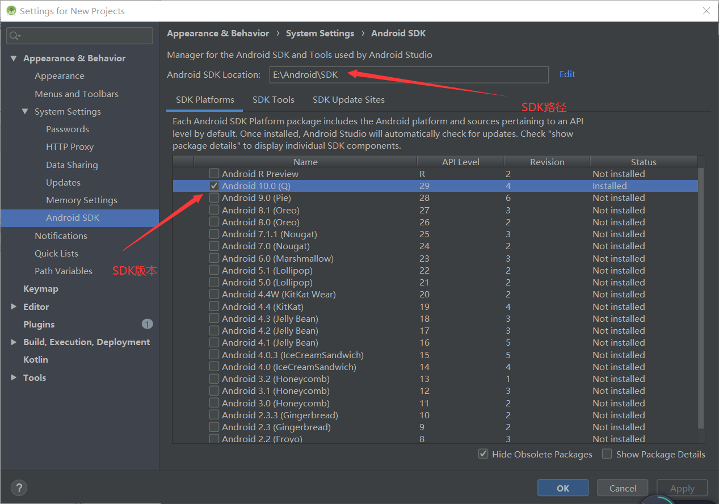Check the Android 7.1.1 (Nougat) checkbox
Screen dimensions: 719x504
point(214,234)
